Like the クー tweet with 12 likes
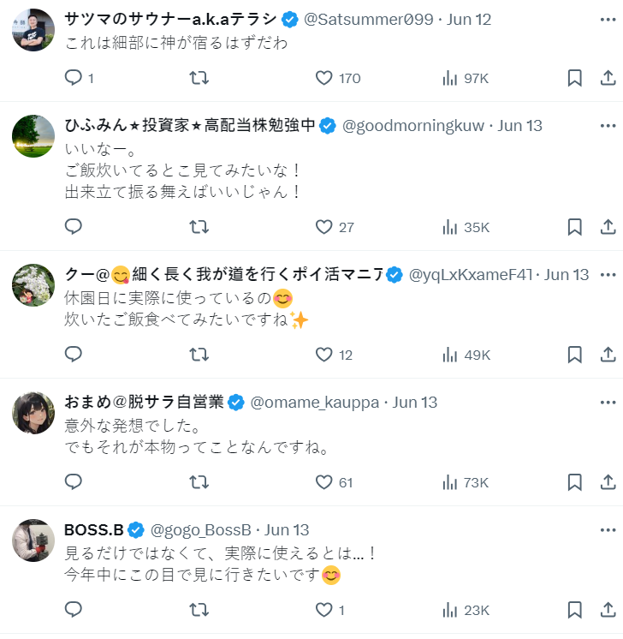Viewport: 623px width, 639px height. click(x=323, y=355)
